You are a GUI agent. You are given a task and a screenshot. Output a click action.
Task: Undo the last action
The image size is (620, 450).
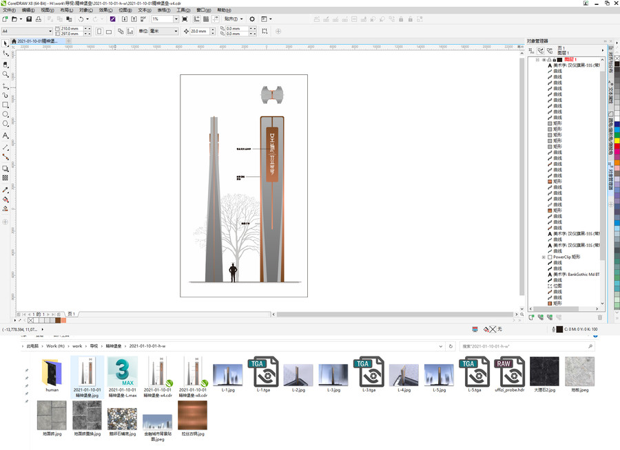(81, 19)
